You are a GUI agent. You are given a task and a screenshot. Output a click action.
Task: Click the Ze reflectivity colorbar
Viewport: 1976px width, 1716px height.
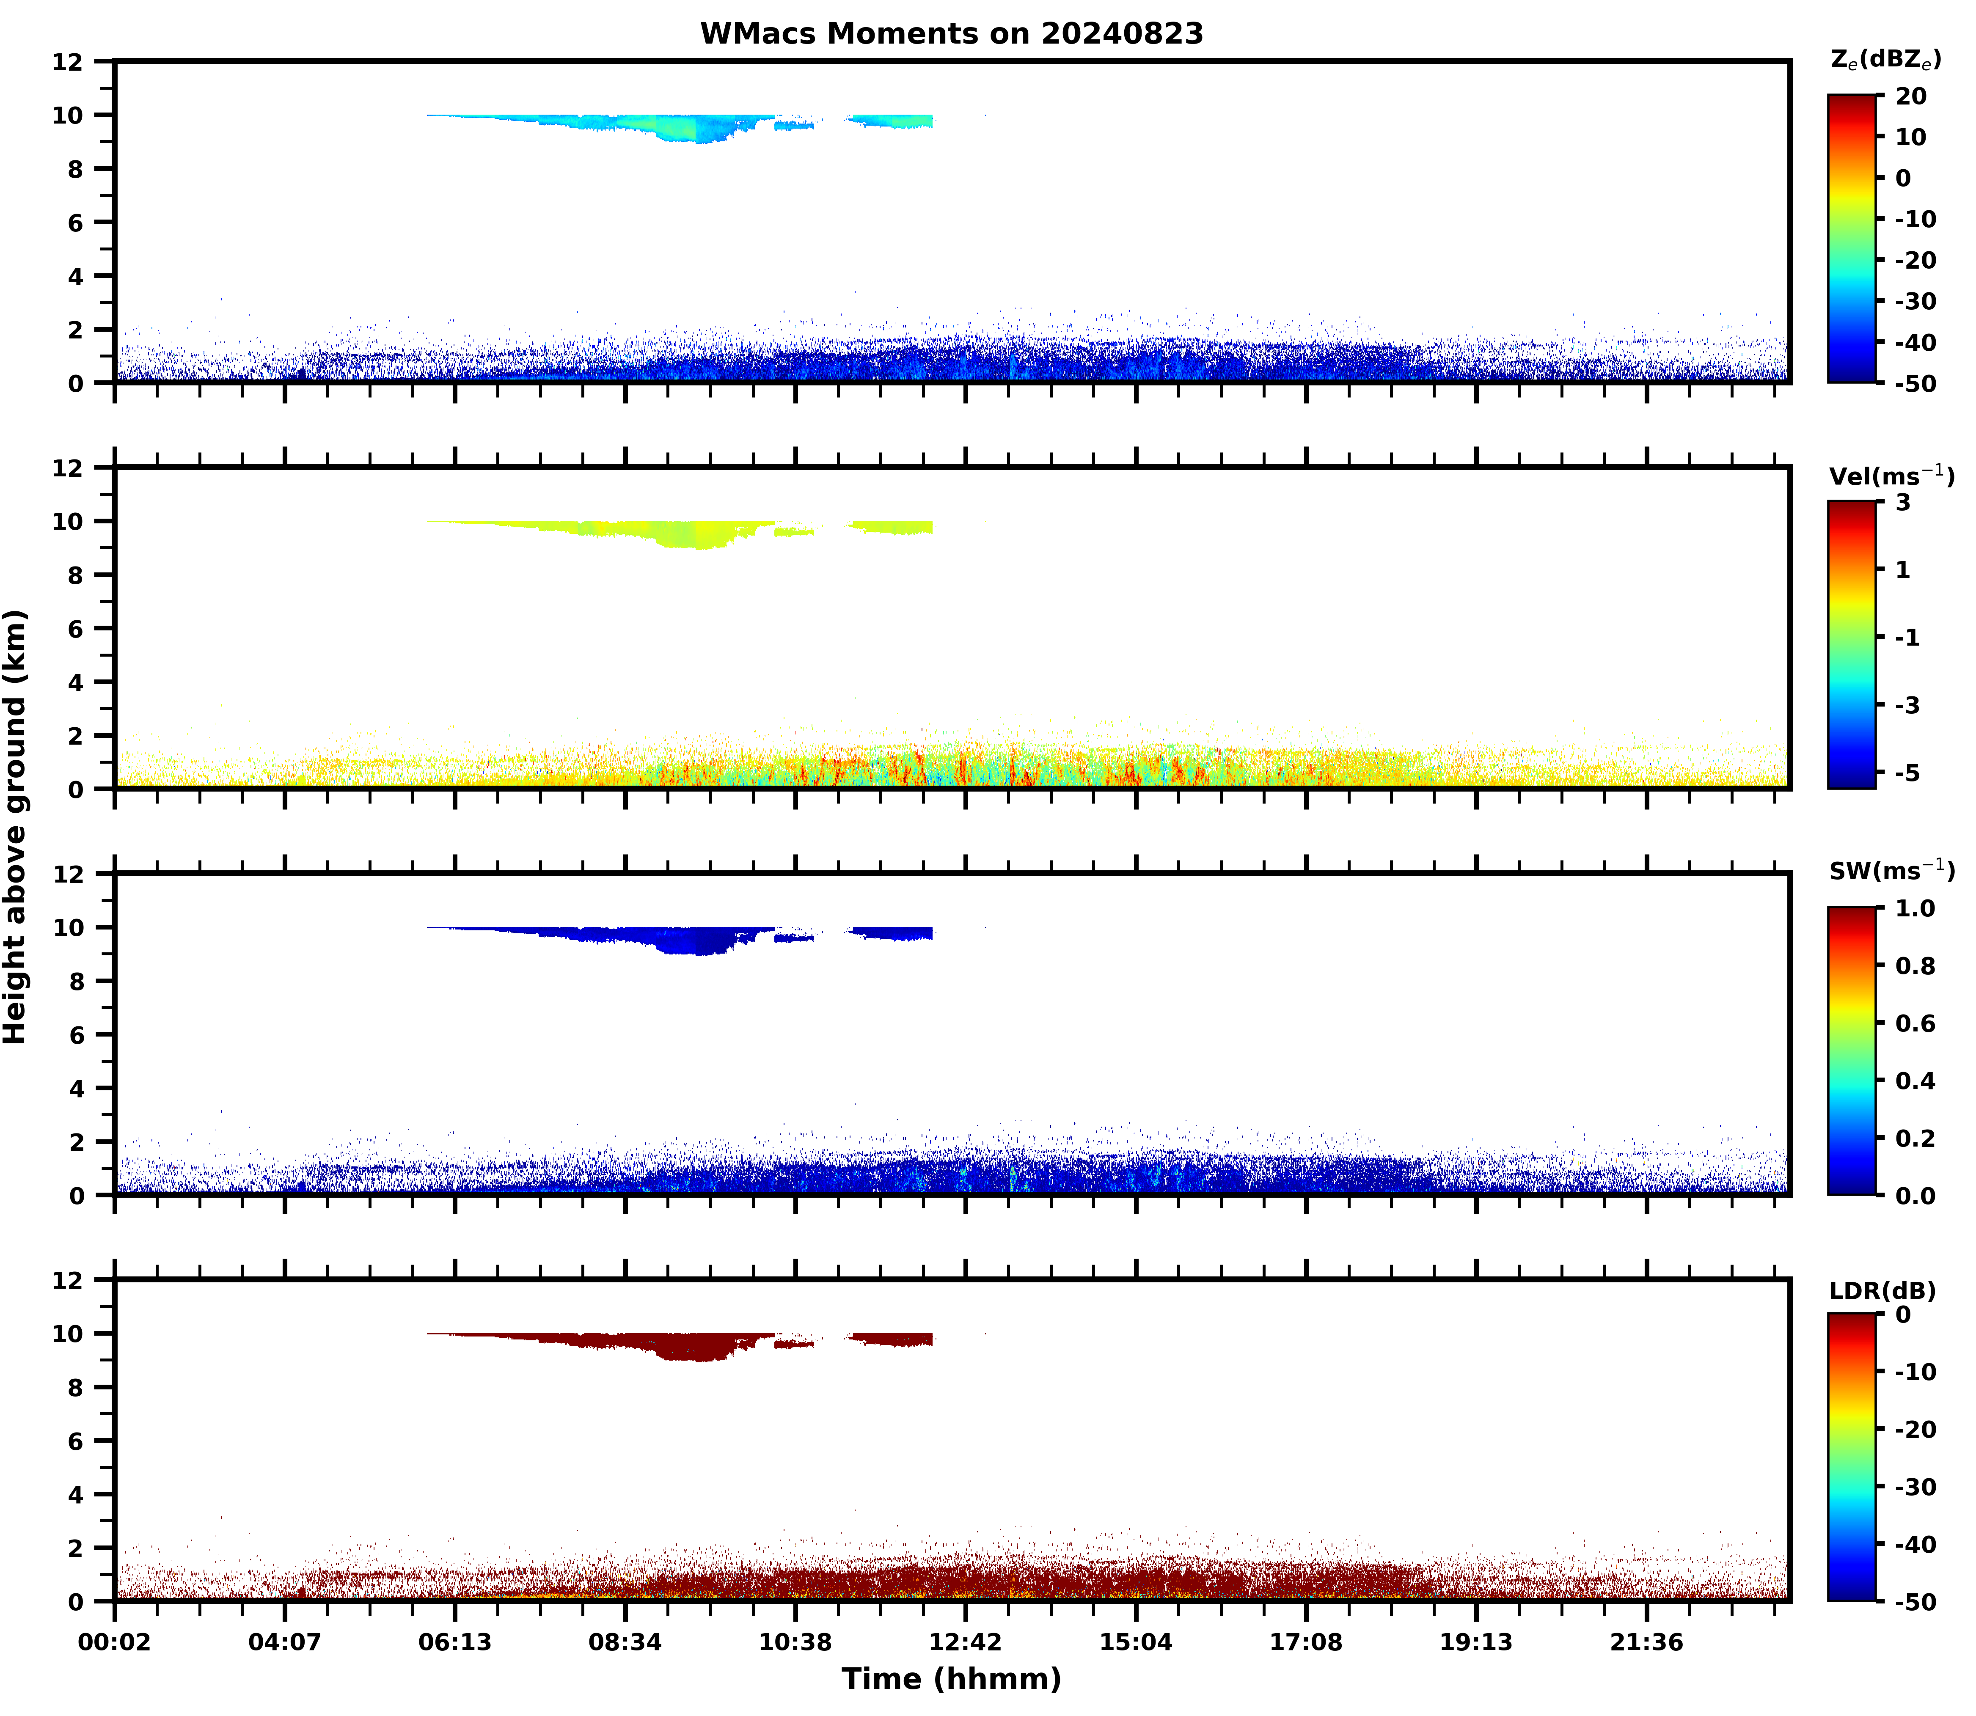click(x=1852, y=239)
